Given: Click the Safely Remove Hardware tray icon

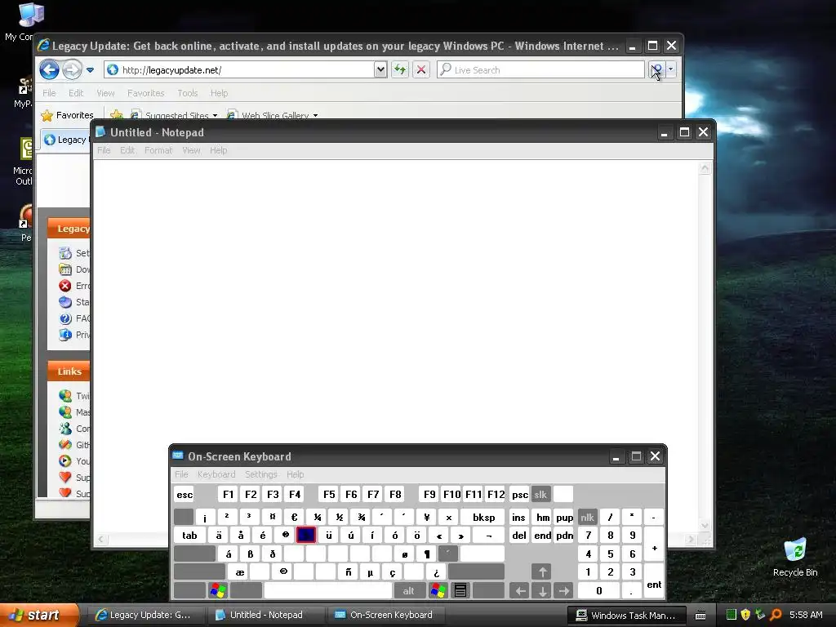Looking at the screenshot, I should pyautogui.click(x=760, y=615).
